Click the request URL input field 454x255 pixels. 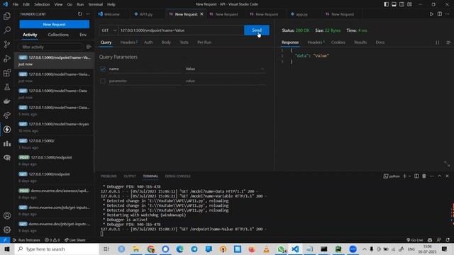click(x=182, y=30)
